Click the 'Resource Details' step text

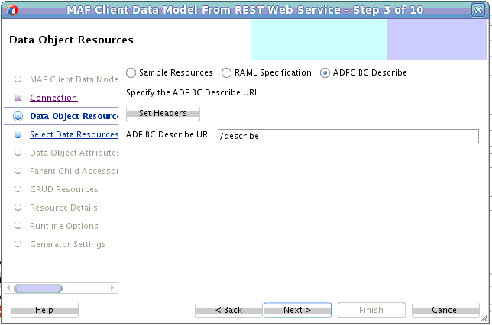click(x=63, y=208)
